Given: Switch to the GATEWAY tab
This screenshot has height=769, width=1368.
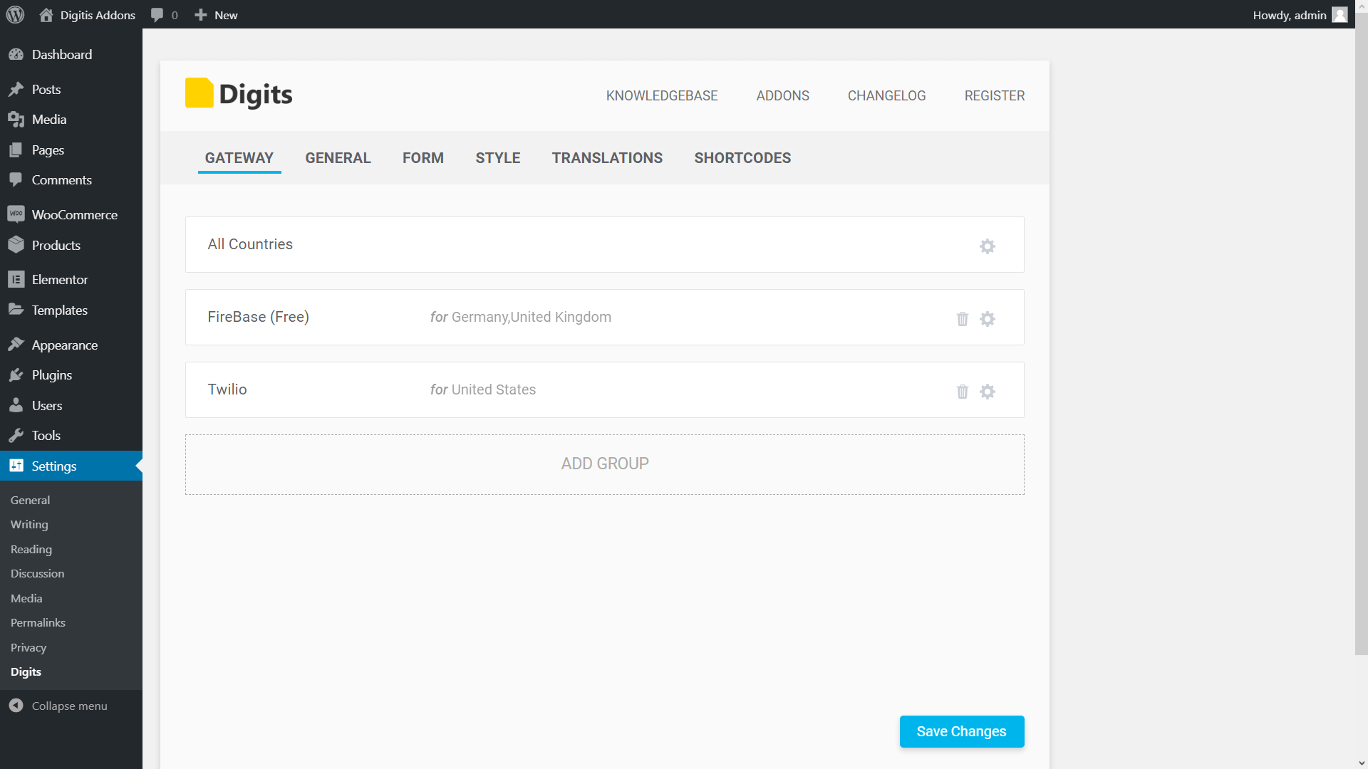Looking at the screenshot, I should pos(239,158).
